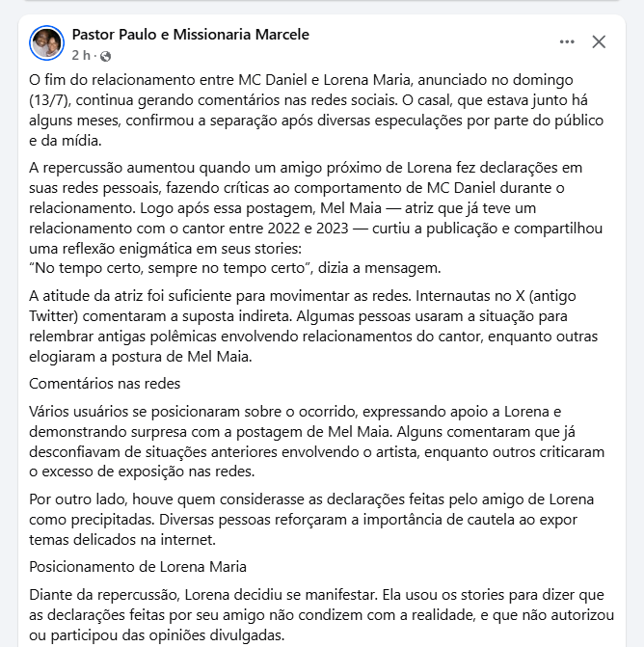Open Pastor Paulo e Missionaria Marcele page

191,35
